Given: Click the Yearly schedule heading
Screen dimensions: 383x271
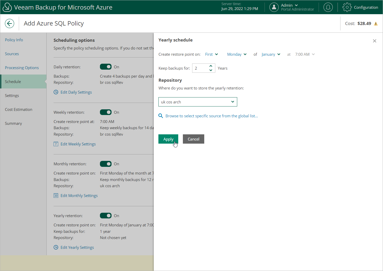Looking at the screenshot, I should (x=175, y=40).
